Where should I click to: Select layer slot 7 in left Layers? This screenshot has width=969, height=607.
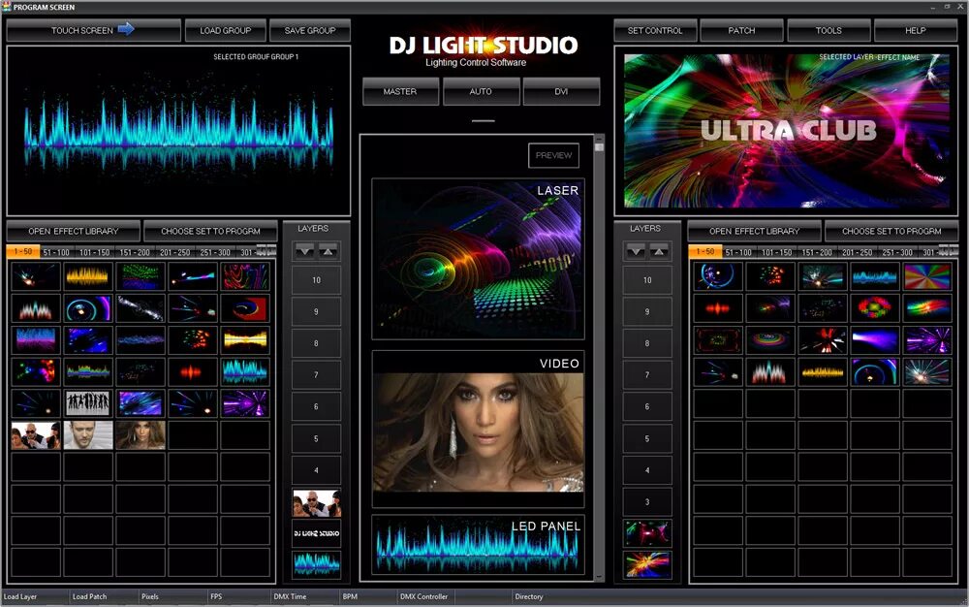click(317, 375)
